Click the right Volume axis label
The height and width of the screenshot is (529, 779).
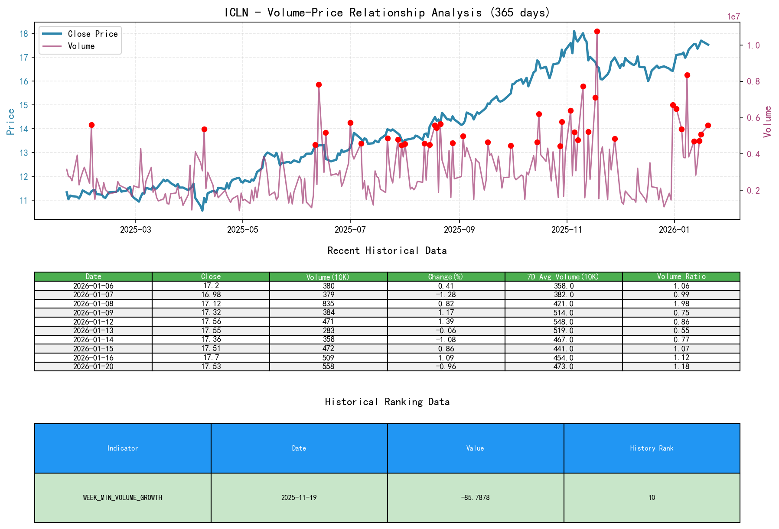click(x=767, y=121)
